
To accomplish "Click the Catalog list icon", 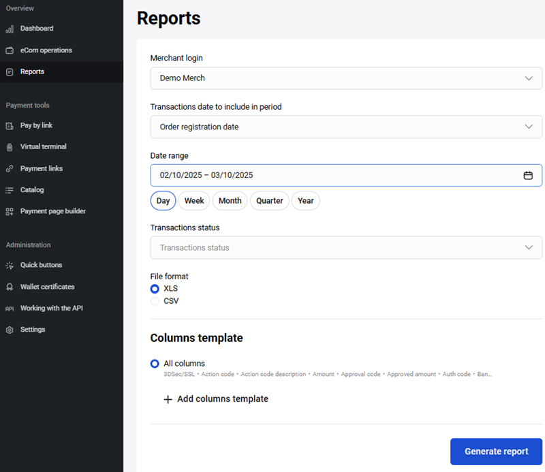I will coord(10,190).
